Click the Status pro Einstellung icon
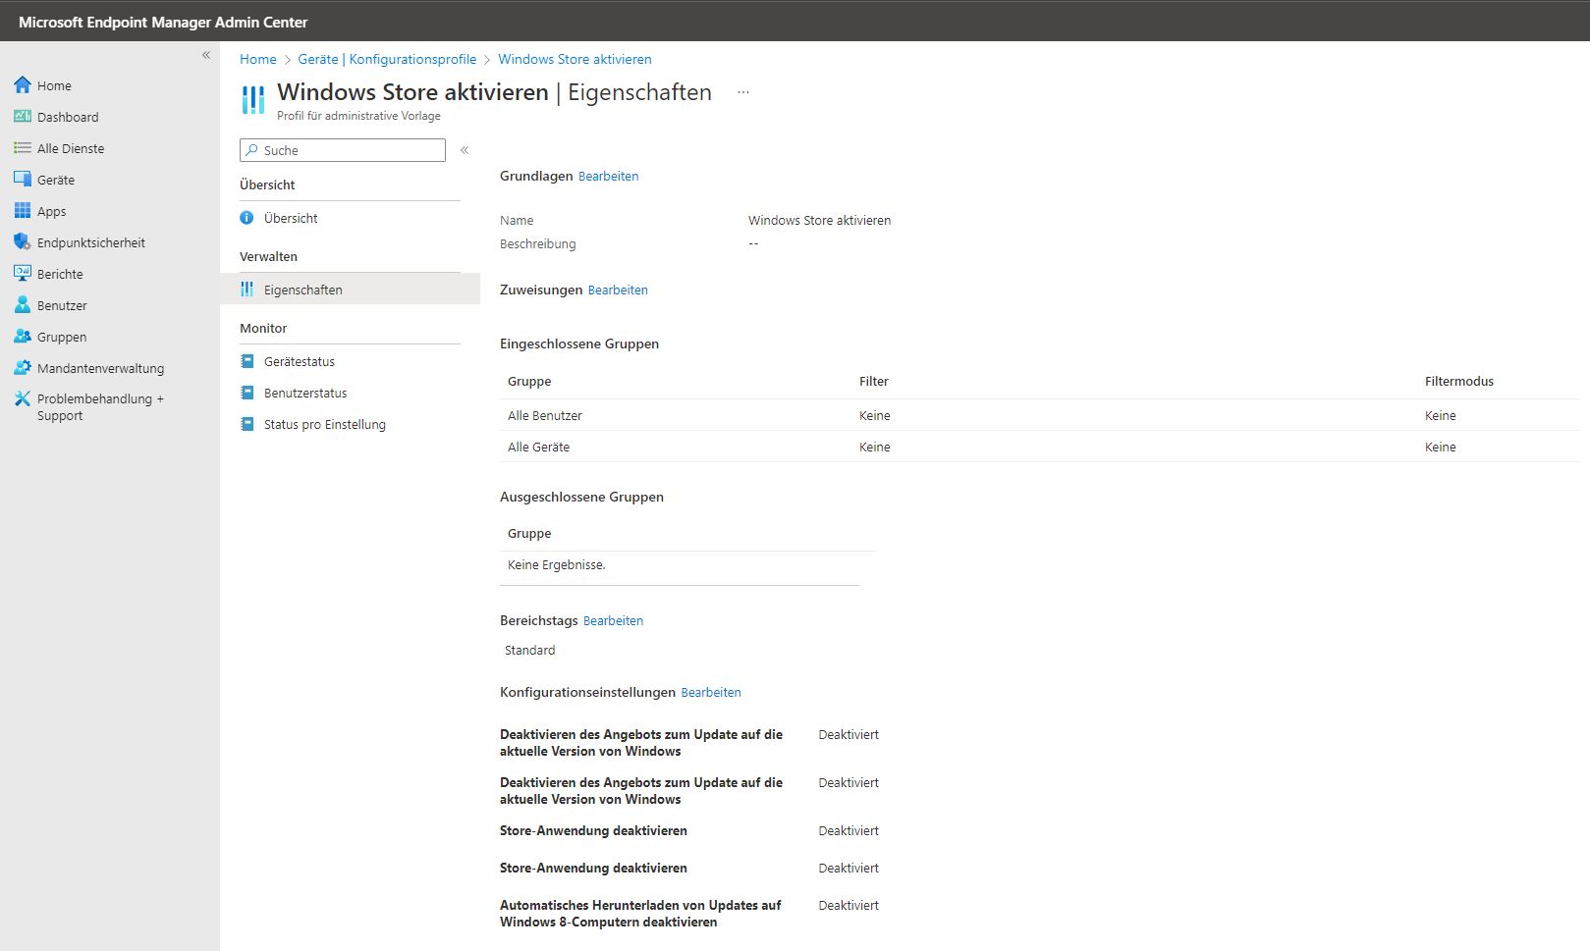 pos(247,424)
